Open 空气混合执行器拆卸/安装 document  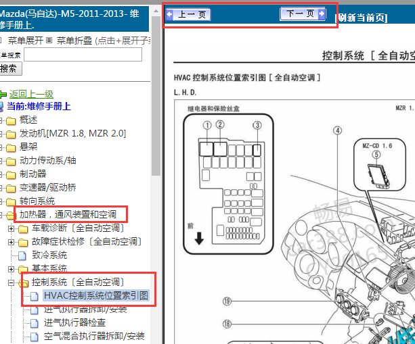[x=94, y=336]
